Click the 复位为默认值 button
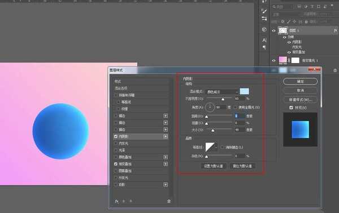The image size is (339, 213). (242, 166)
